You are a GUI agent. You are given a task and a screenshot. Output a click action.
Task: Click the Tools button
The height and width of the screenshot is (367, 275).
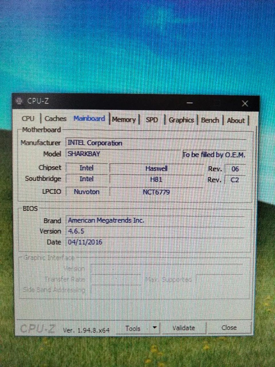coord(133,328)
